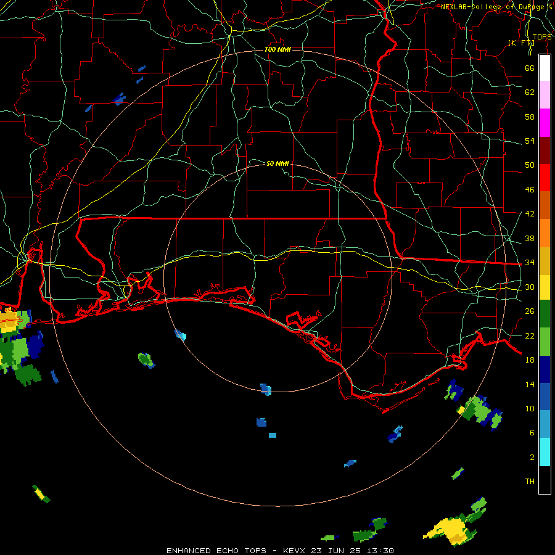Click legend value '38'
The width and height of the screenshot is (555, 555).
(530, 238)
